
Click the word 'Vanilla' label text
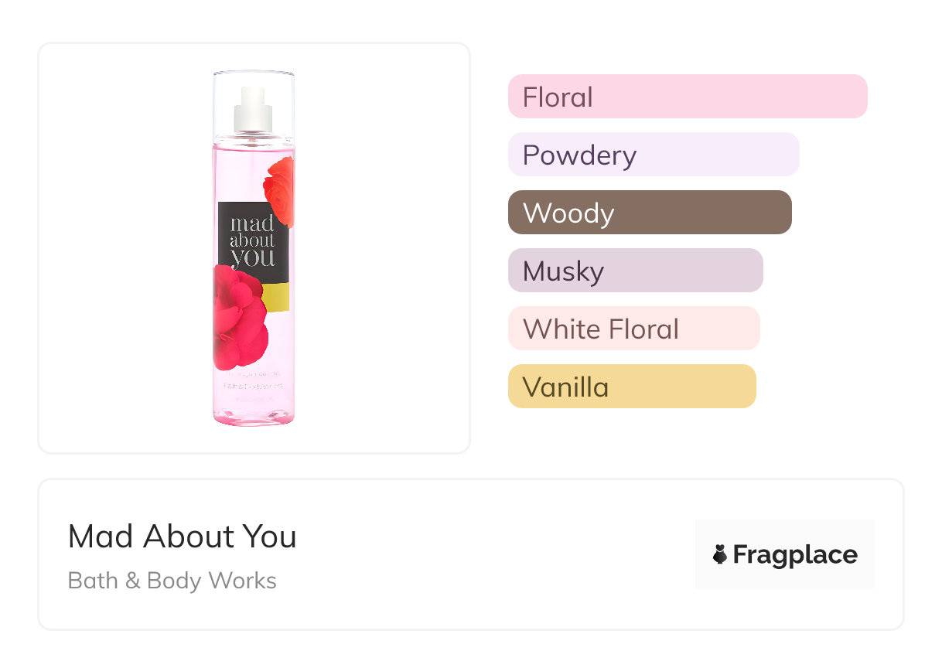click(x=565, y=387)
